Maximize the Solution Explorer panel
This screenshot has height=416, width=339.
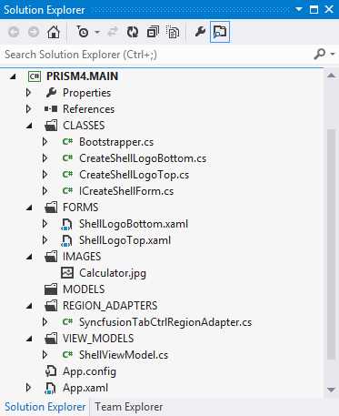coord(314,9)
